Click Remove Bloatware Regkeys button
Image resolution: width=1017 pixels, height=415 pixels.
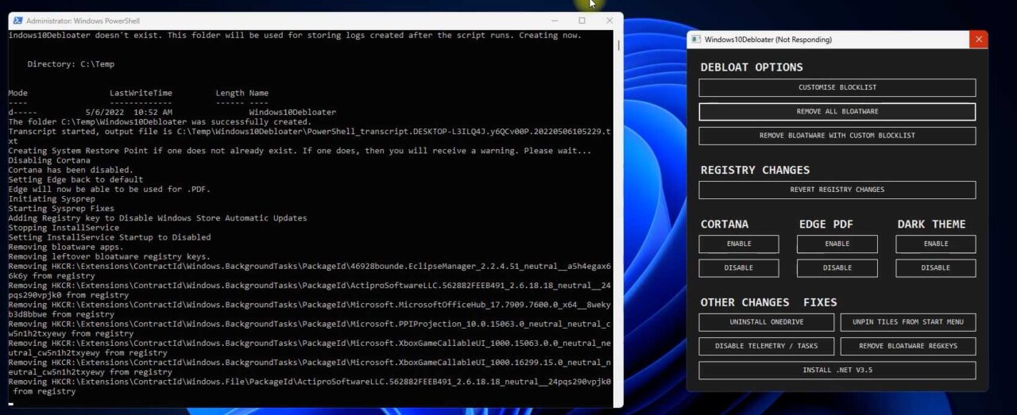click(x=908, y=346)
